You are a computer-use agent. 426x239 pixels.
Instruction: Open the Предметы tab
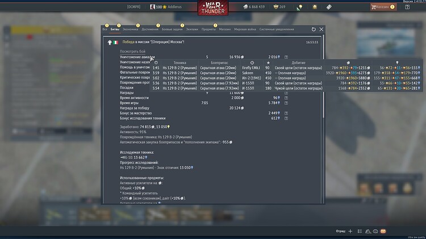[208, 30]
